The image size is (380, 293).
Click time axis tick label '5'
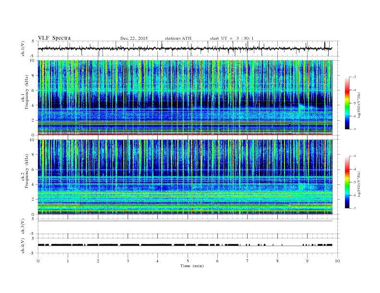[x=188, y=261]
